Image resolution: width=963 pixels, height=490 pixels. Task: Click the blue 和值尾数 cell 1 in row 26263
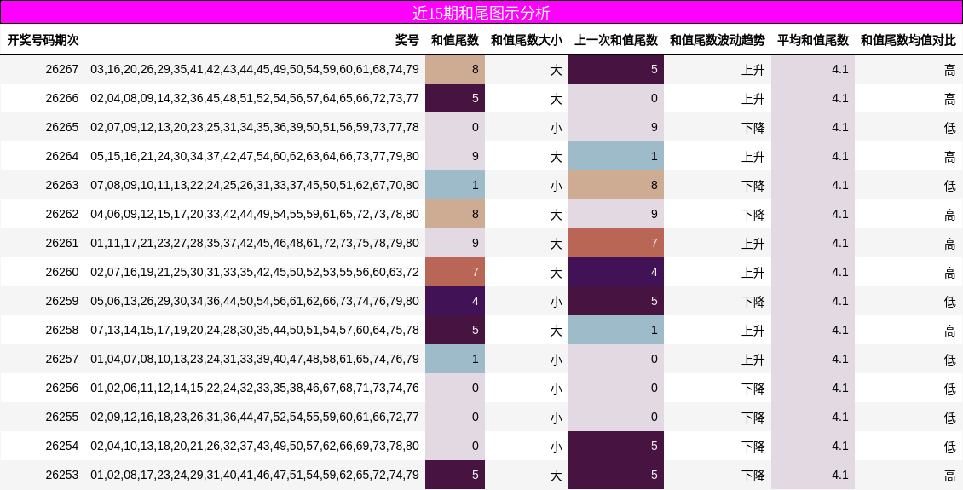click(x=455, y=185)
